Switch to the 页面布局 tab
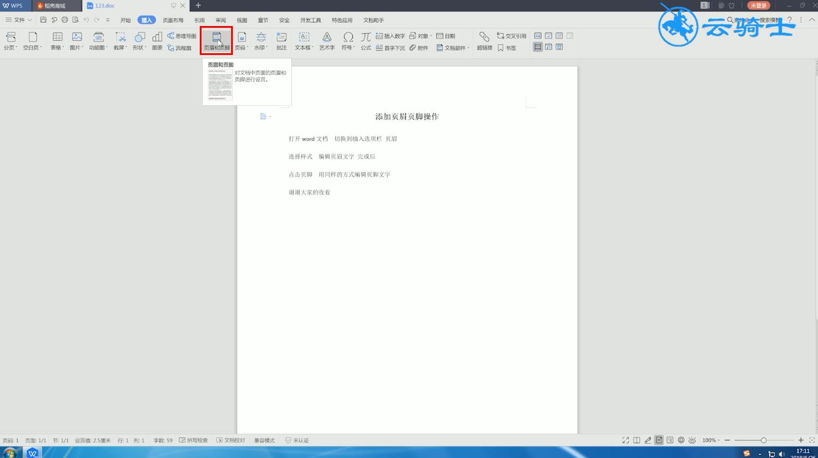The width and height of the screenshot is (818, 458). pyautogui.click(x=173, y=20)
